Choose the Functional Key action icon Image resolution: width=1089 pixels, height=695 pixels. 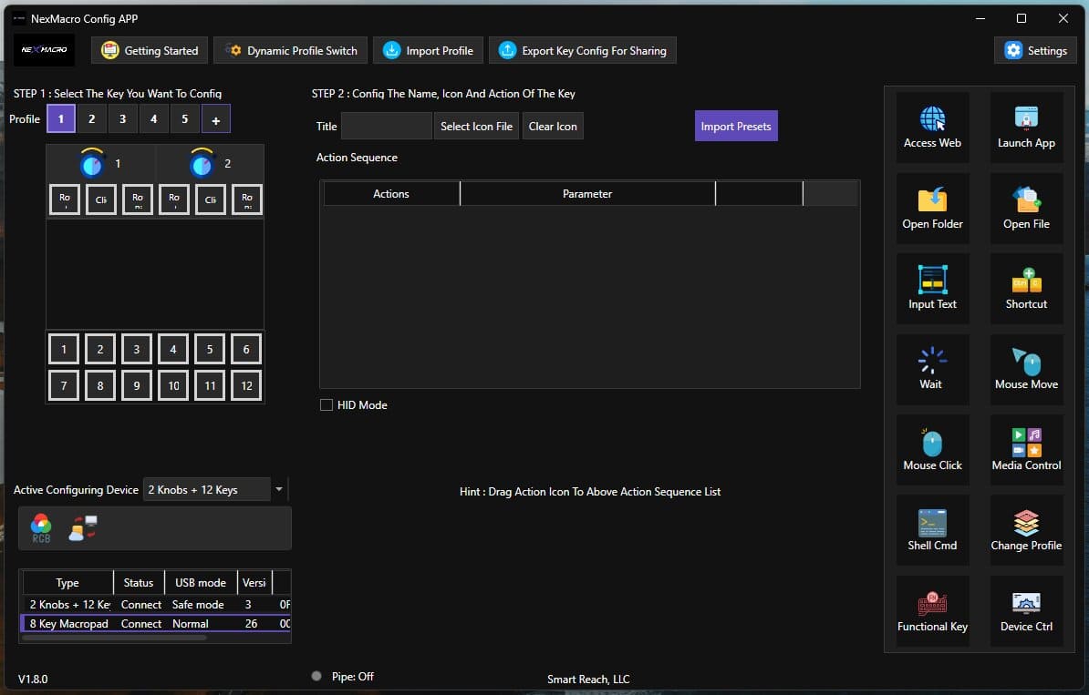tap(932, 610)
